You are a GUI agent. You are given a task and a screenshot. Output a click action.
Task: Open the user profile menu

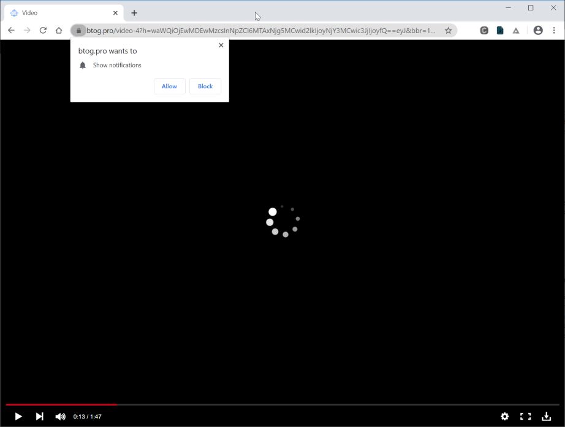tap(538, 31)
